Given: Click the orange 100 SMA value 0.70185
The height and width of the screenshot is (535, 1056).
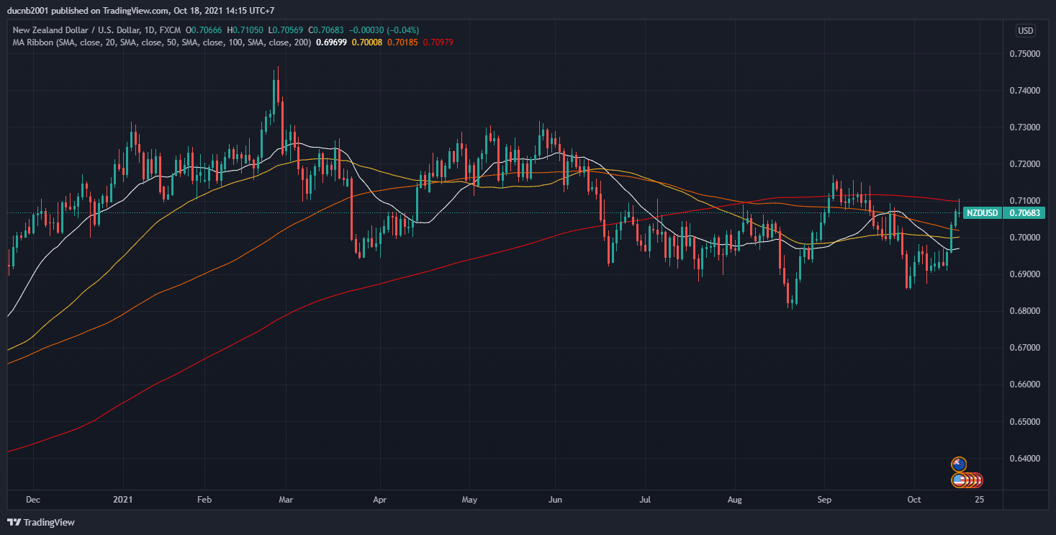Looking at the screenshot, I should (x=403, y=42).
